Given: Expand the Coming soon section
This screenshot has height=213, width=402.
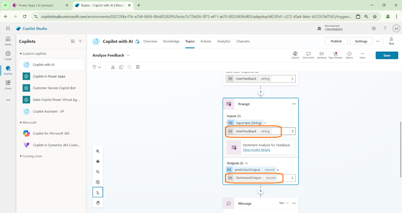Looking at the screenshot, I should tap(21, 156).
